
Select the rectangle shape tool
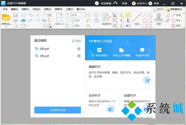click(x=144, y=26)
